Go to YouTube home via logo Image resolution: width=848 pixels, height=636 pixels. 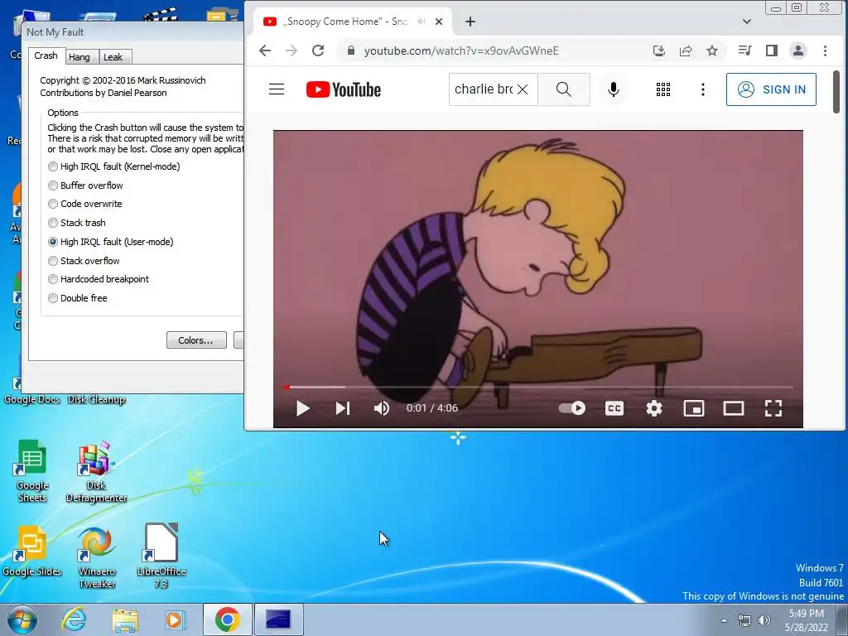(x=344, y=89)
